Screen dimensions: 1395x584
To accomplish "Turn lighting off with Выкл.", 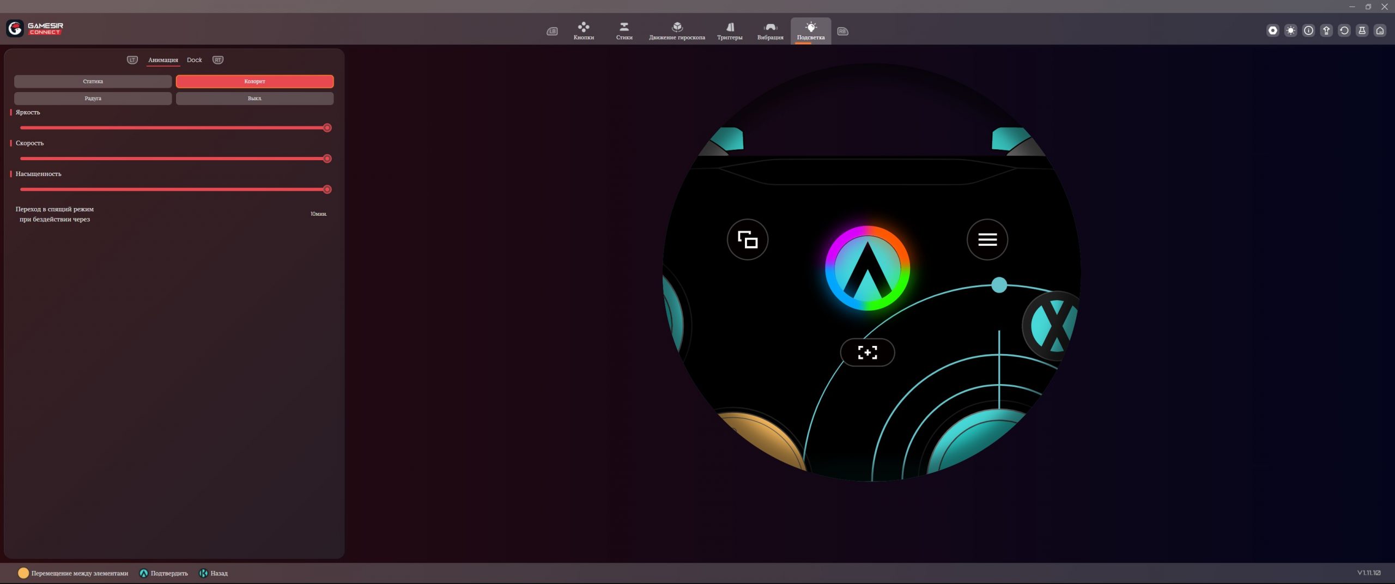I will 254,99.
